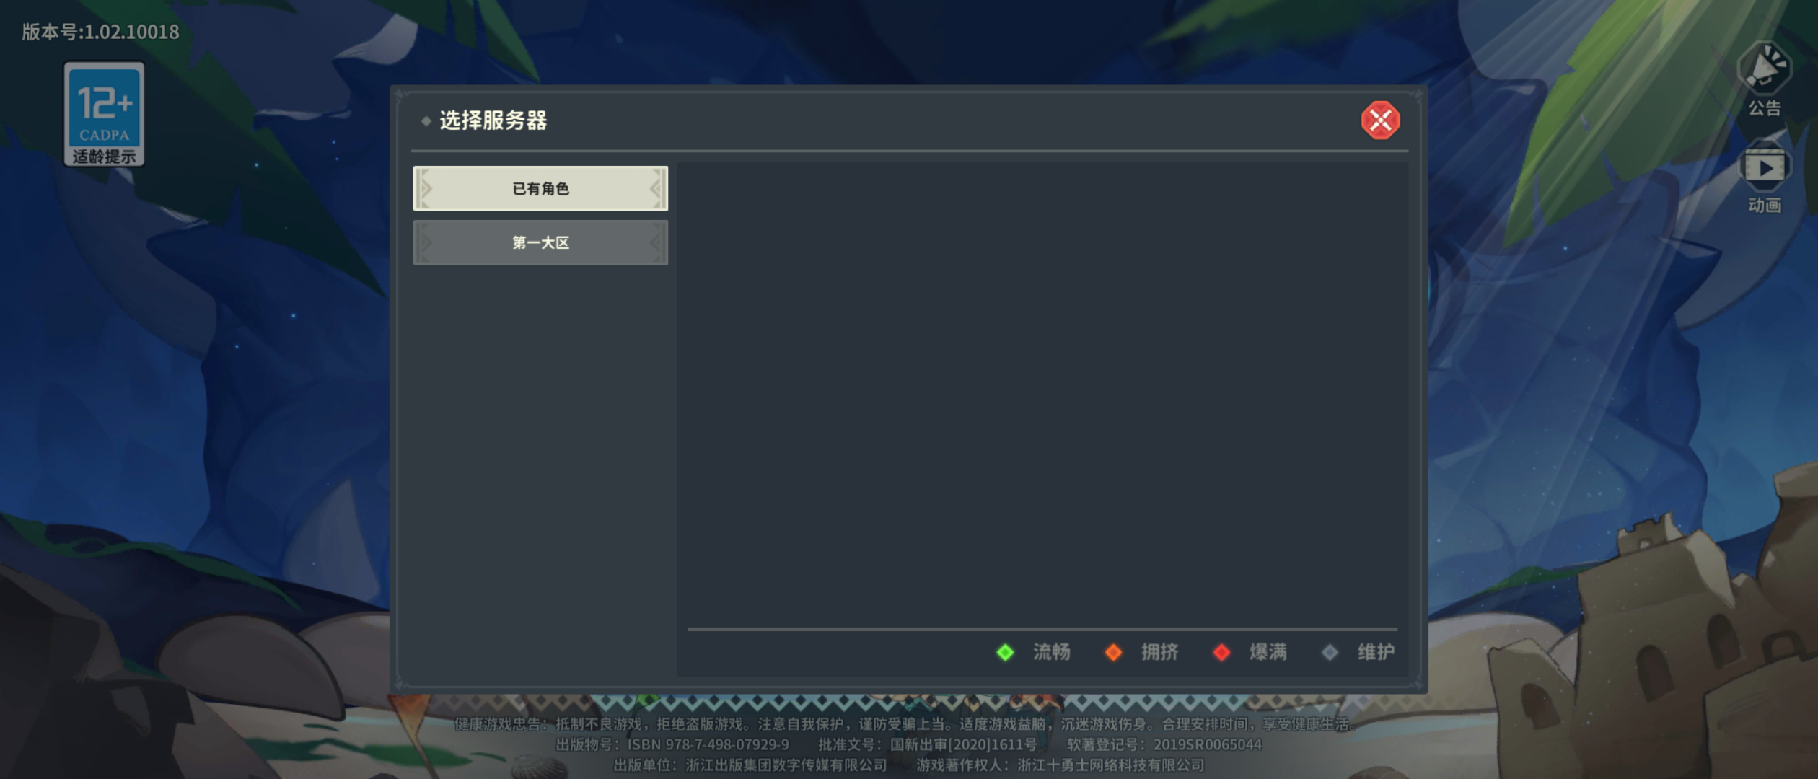
Task: Click the version number 版本号:1.02.10018
Action: [x=100, y=32]
